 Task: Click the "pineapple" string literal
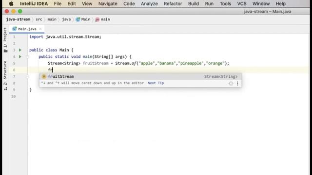coord(191,63)
